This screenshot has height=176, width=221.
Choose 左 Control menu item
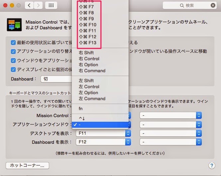point(100,87)
